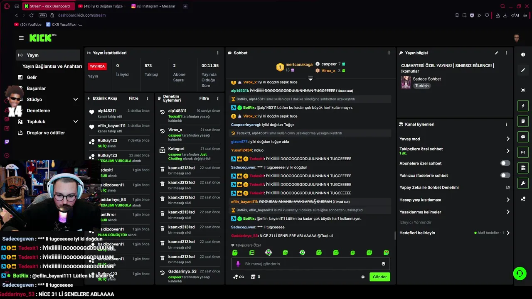Open AI Yapay Zeka moderation external link icon
The image size is (532, 299).
click(507, 188)
